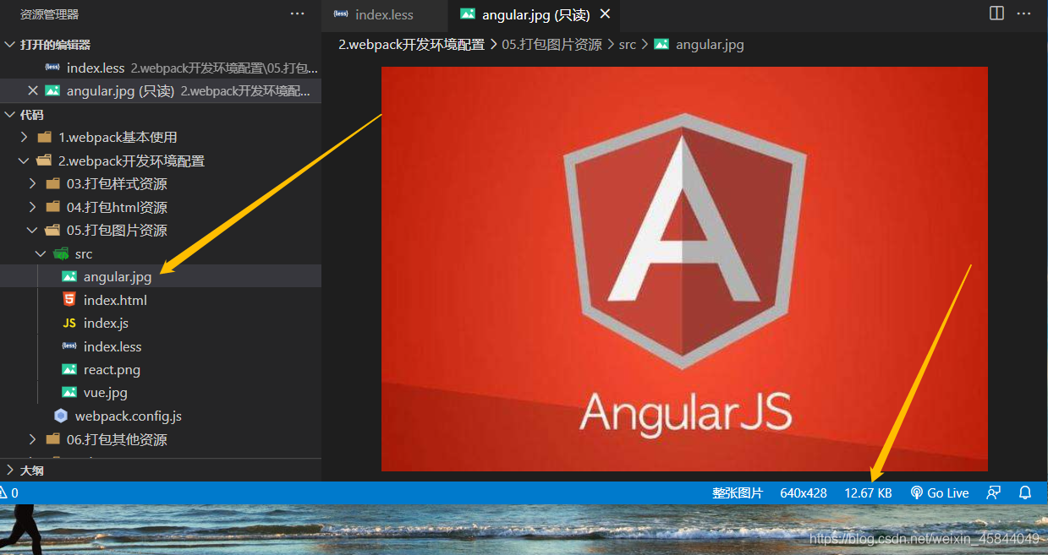Expand the 大纲 outline section
The width and height of the screenshot is (1048, 555).
point(9,471)
